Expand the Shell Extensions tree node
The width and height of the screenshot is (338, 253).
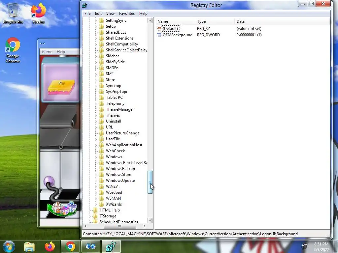[x=96, y=39]
